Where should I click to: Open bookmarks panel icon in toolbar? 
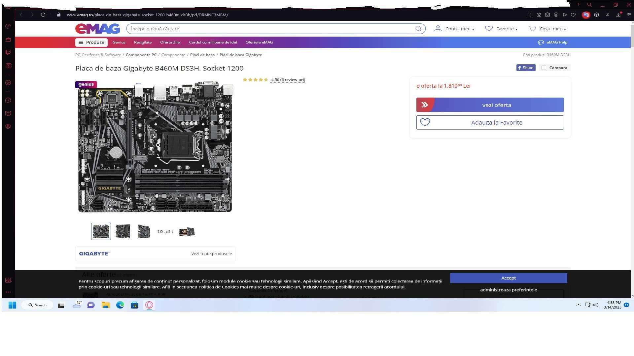530,15
